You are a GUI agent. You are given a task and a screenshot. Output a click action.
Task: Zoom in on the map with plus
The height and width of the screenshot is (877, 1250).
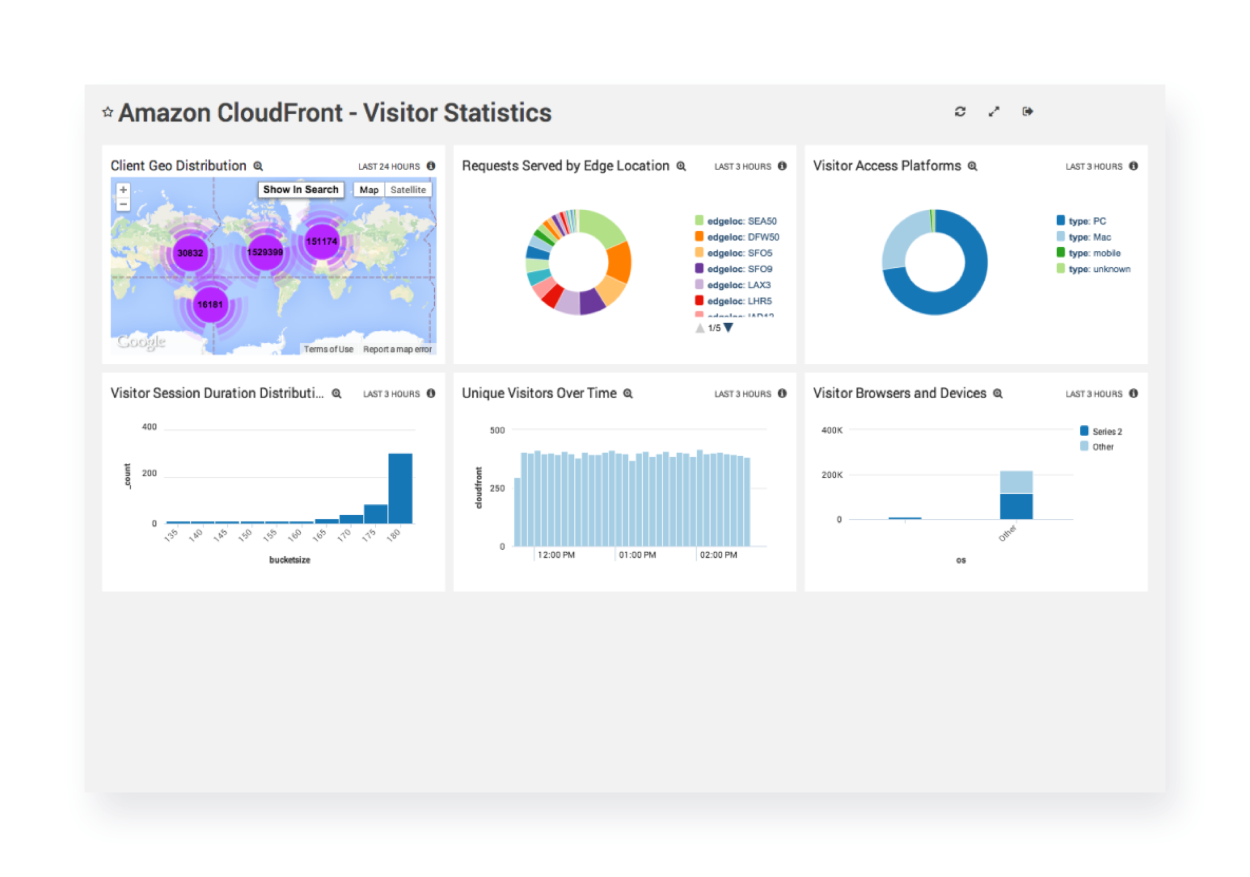pos(123,190)
